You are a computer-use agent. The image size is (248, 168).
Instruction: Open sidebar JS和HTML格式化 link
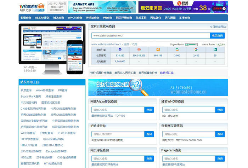52,145
